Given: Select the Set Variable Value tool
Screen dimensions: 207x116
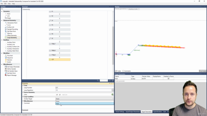Looking at the screenshot, I should [12, 71].
